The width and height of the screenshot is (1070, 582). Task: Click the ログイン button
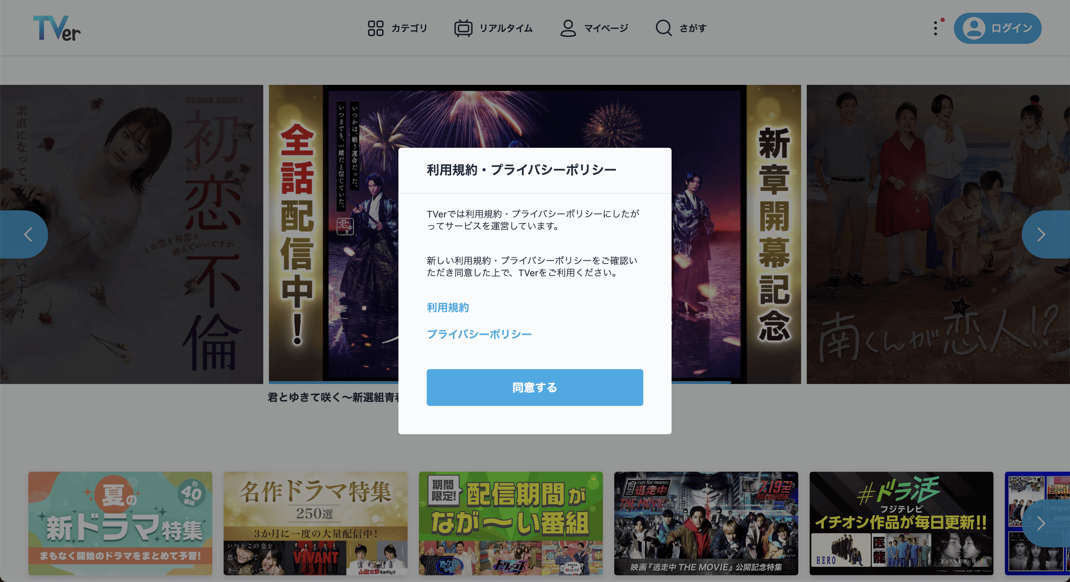pyautogui.click(x=997, y=28)
